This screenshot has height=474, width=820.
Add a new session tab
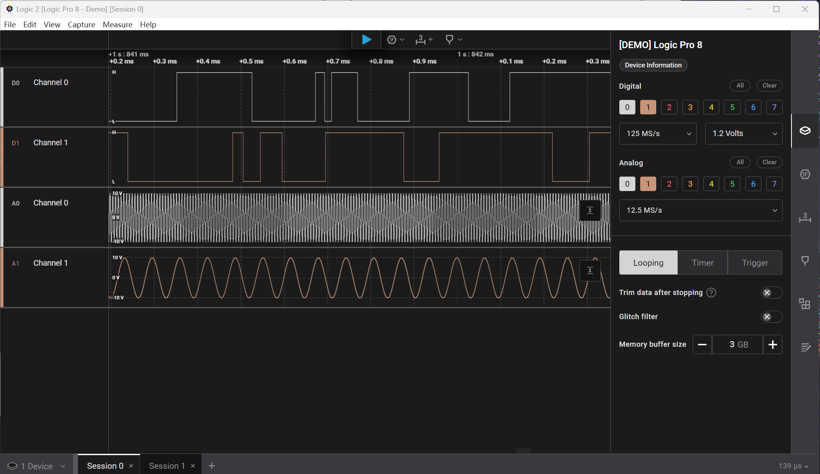pos(212,466)
